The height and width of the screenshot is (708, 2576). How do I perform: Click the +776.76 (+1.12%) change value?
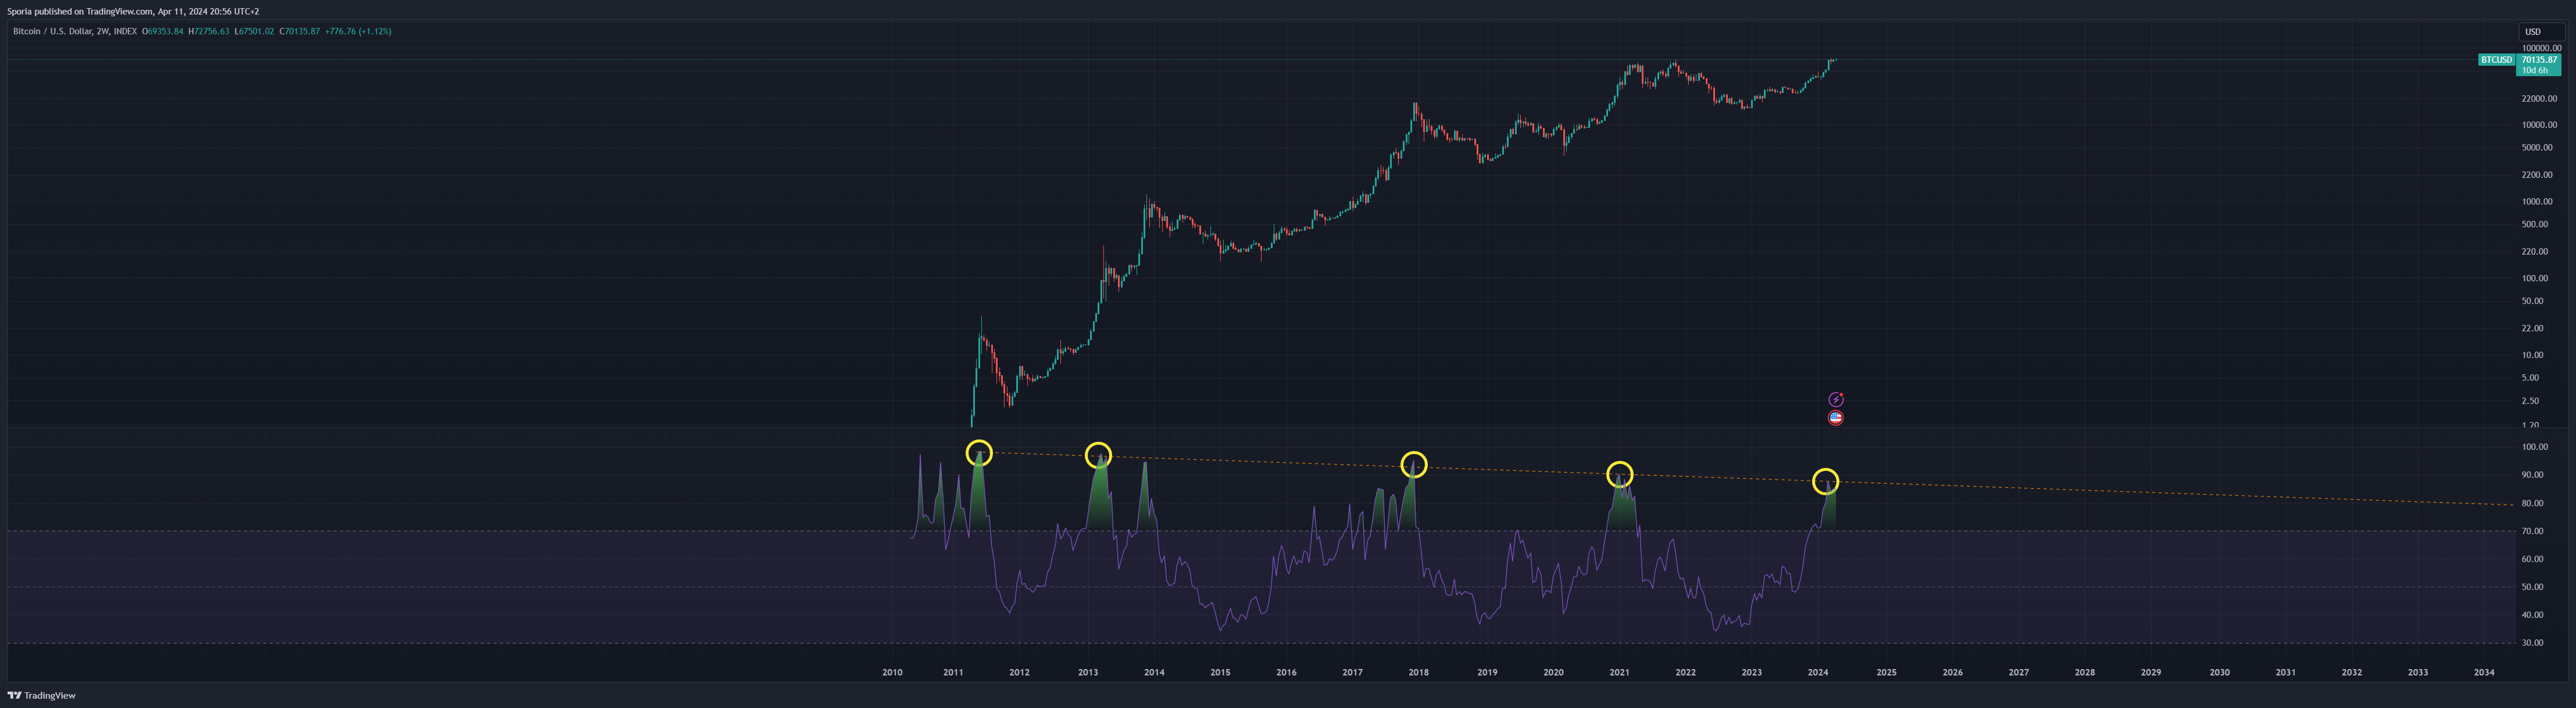tap(358, 32)
